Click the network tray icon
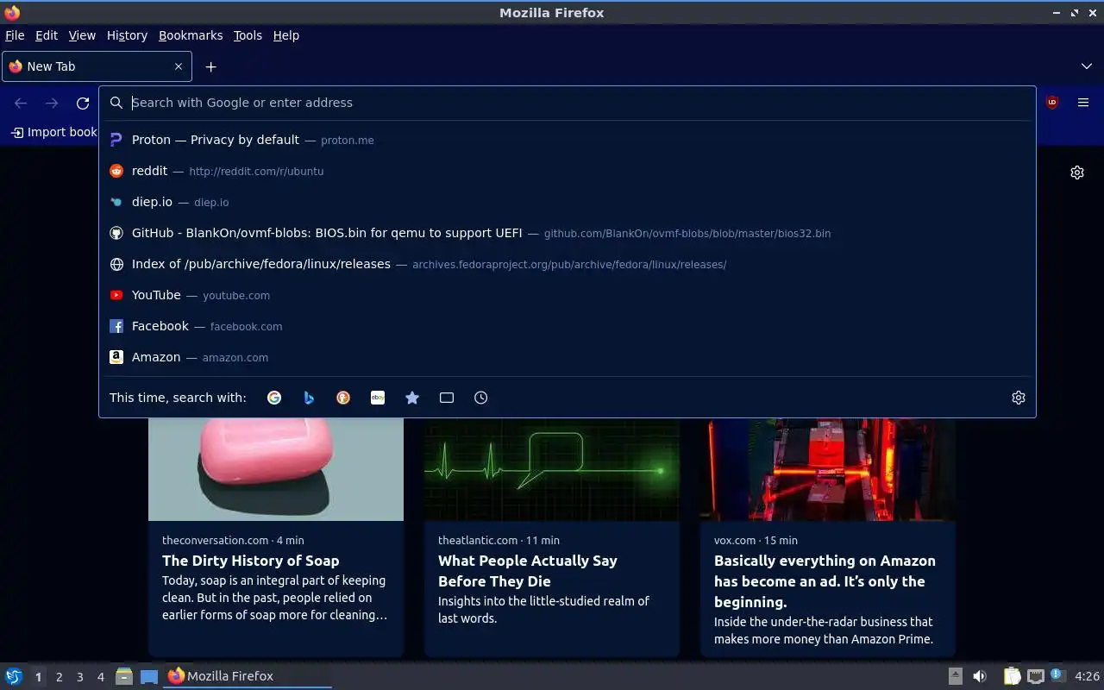Image resolution: width=1104 pixels, height=690 pixels. pos(1036,676)
